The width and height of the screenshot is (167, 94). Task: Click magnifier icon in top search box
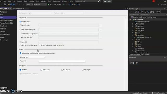[x=99, y=1]
